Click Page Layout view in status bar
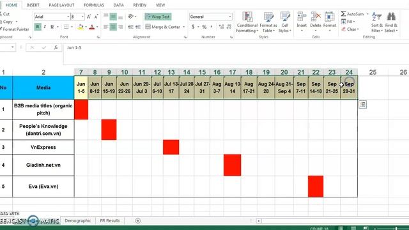Viewport: 409px width, 230px height. coord(353,229)
